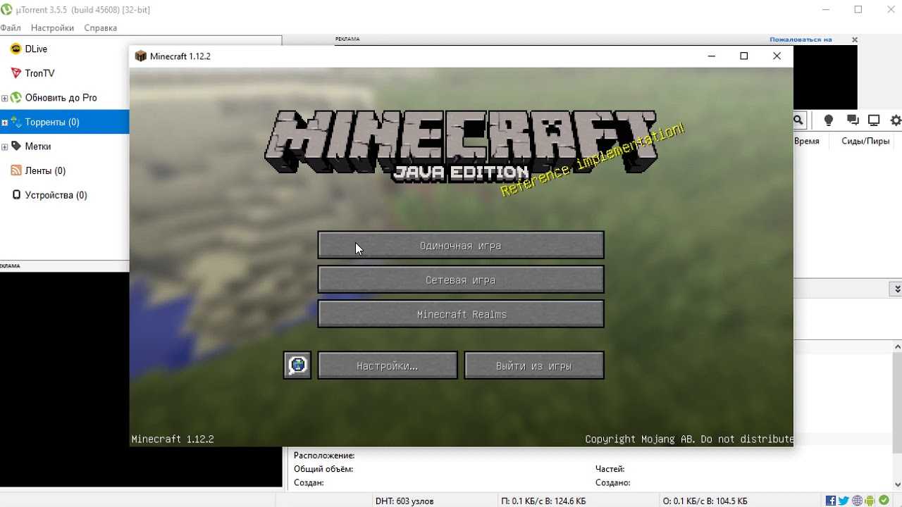Click the DHT: 603 узлов status text
The image size is (902, 507).
404,501
